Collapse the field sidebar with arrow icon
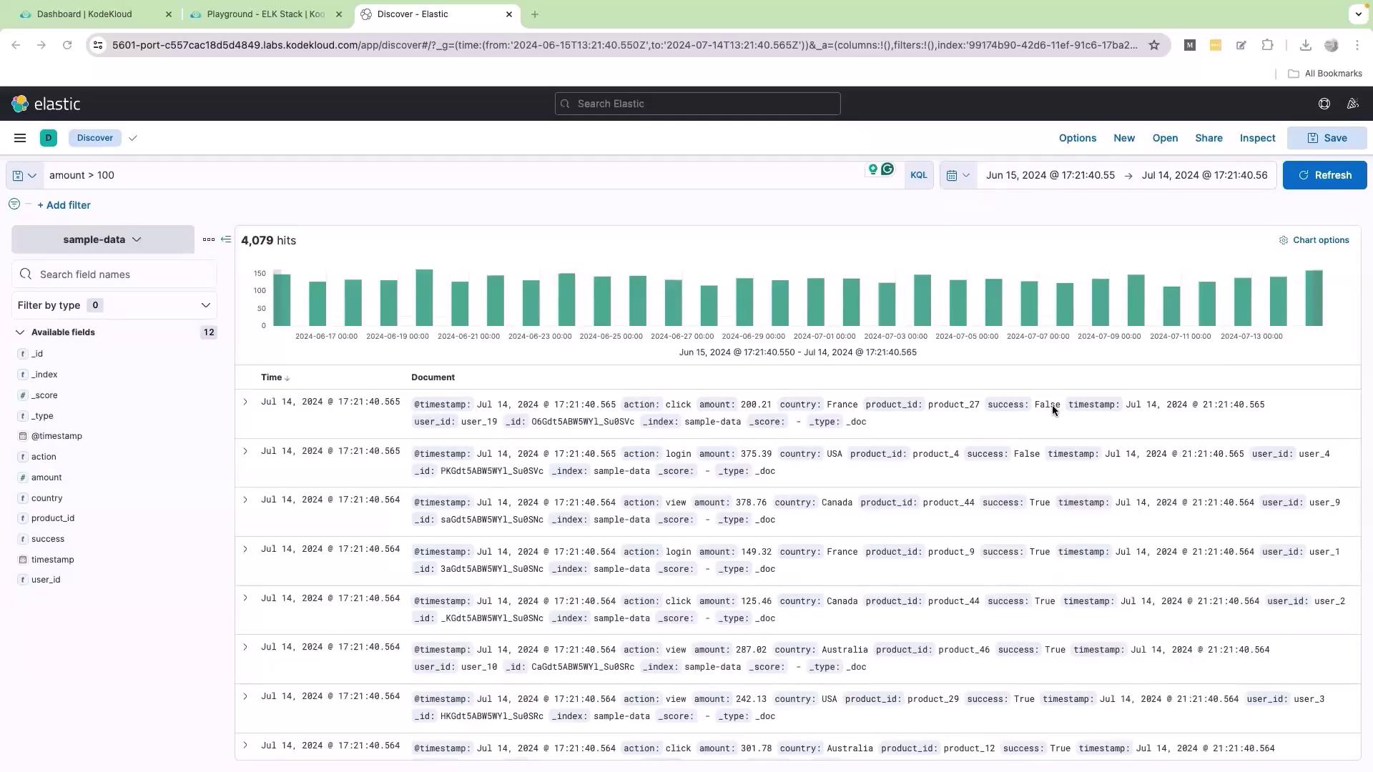Screen dimensions: 1373x772 [226, 239]
